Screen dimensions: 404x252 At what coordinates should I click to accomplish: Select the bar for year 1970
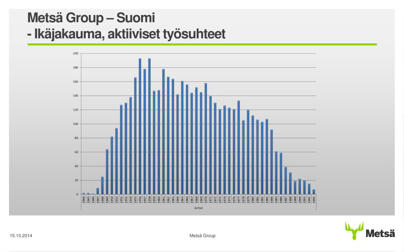(206, 138)
